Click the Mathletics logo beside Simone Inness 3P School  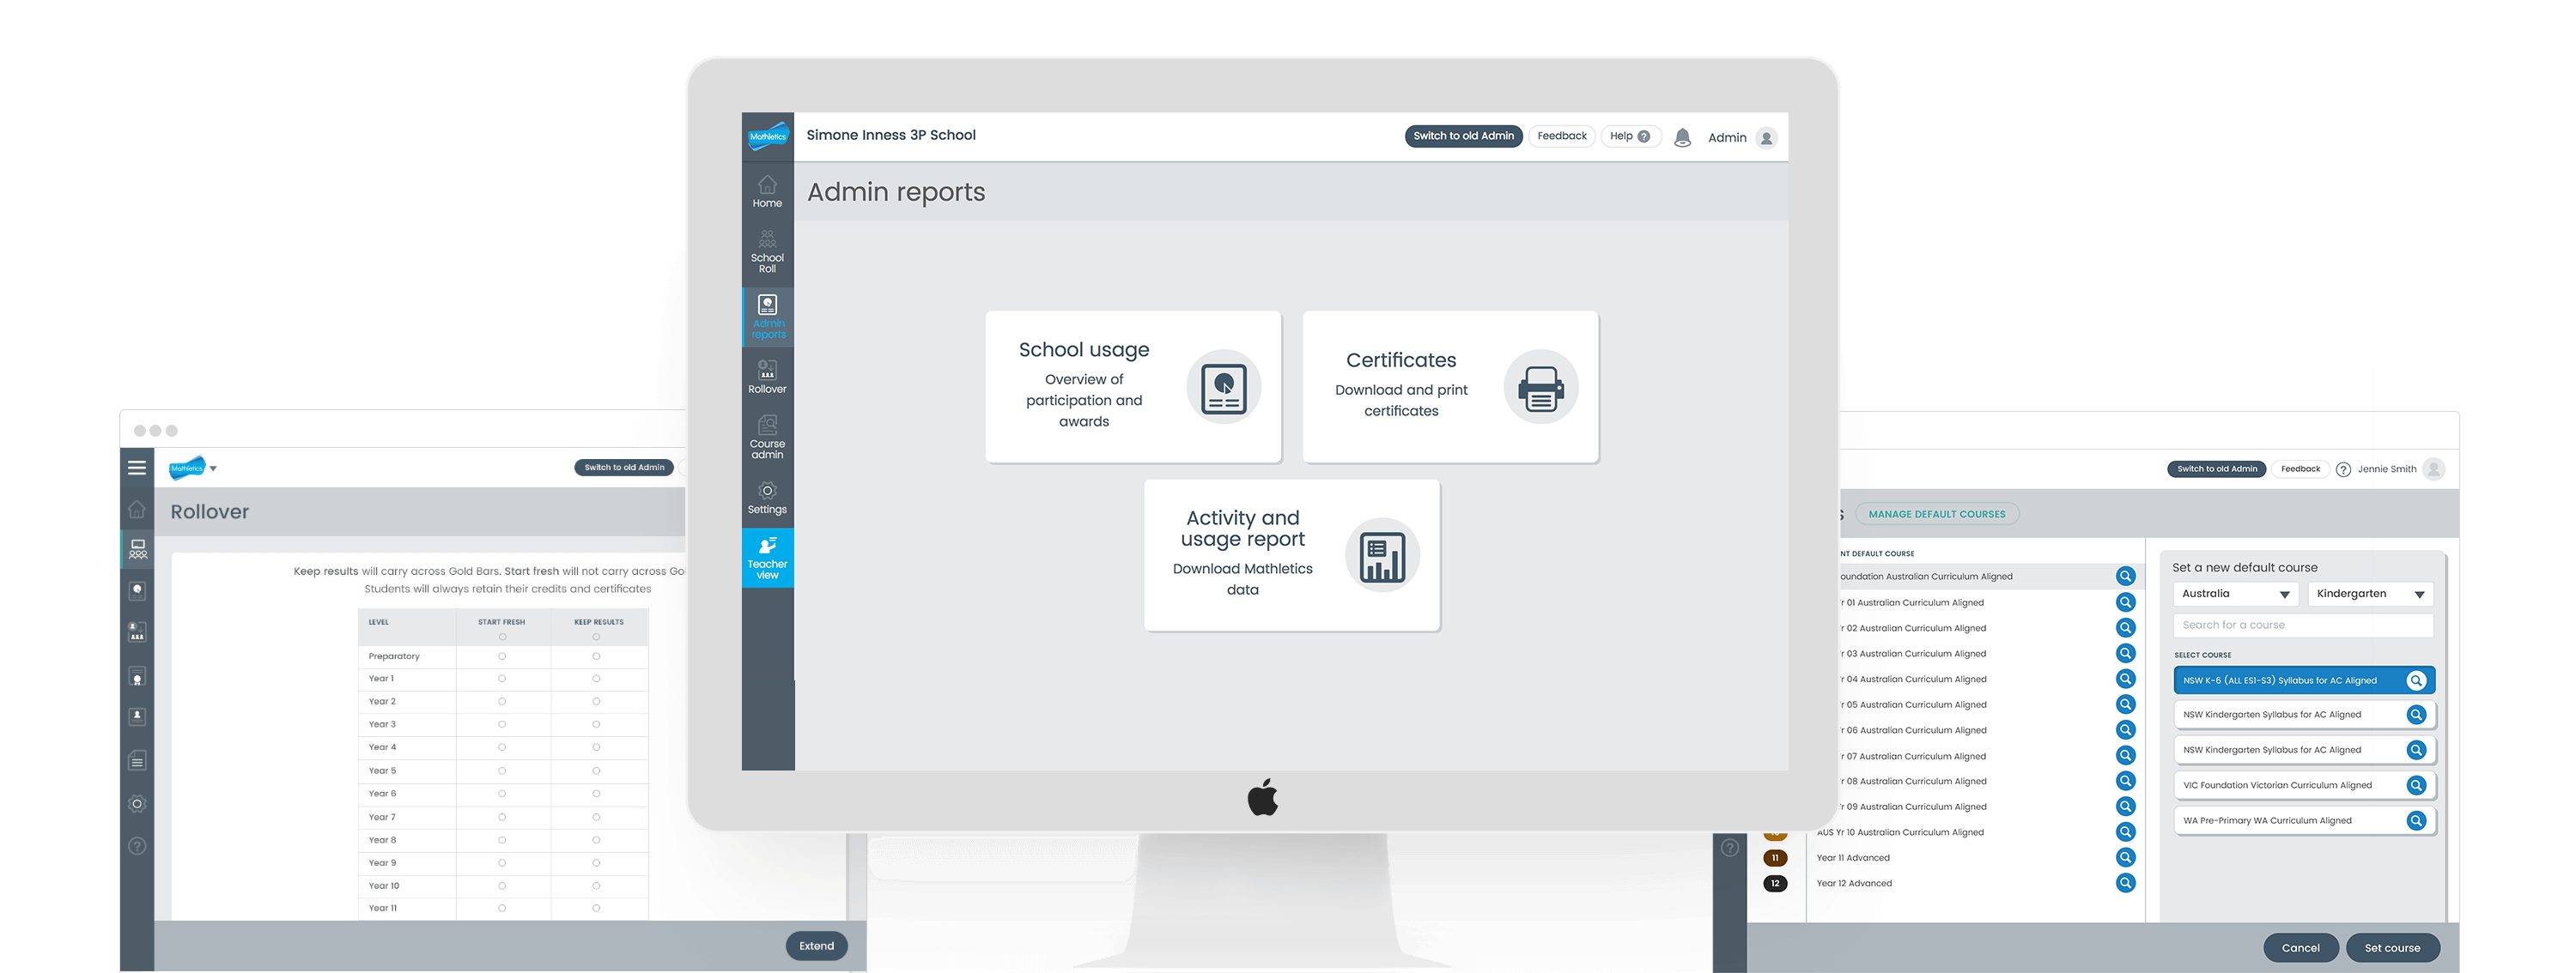(768, 137)
